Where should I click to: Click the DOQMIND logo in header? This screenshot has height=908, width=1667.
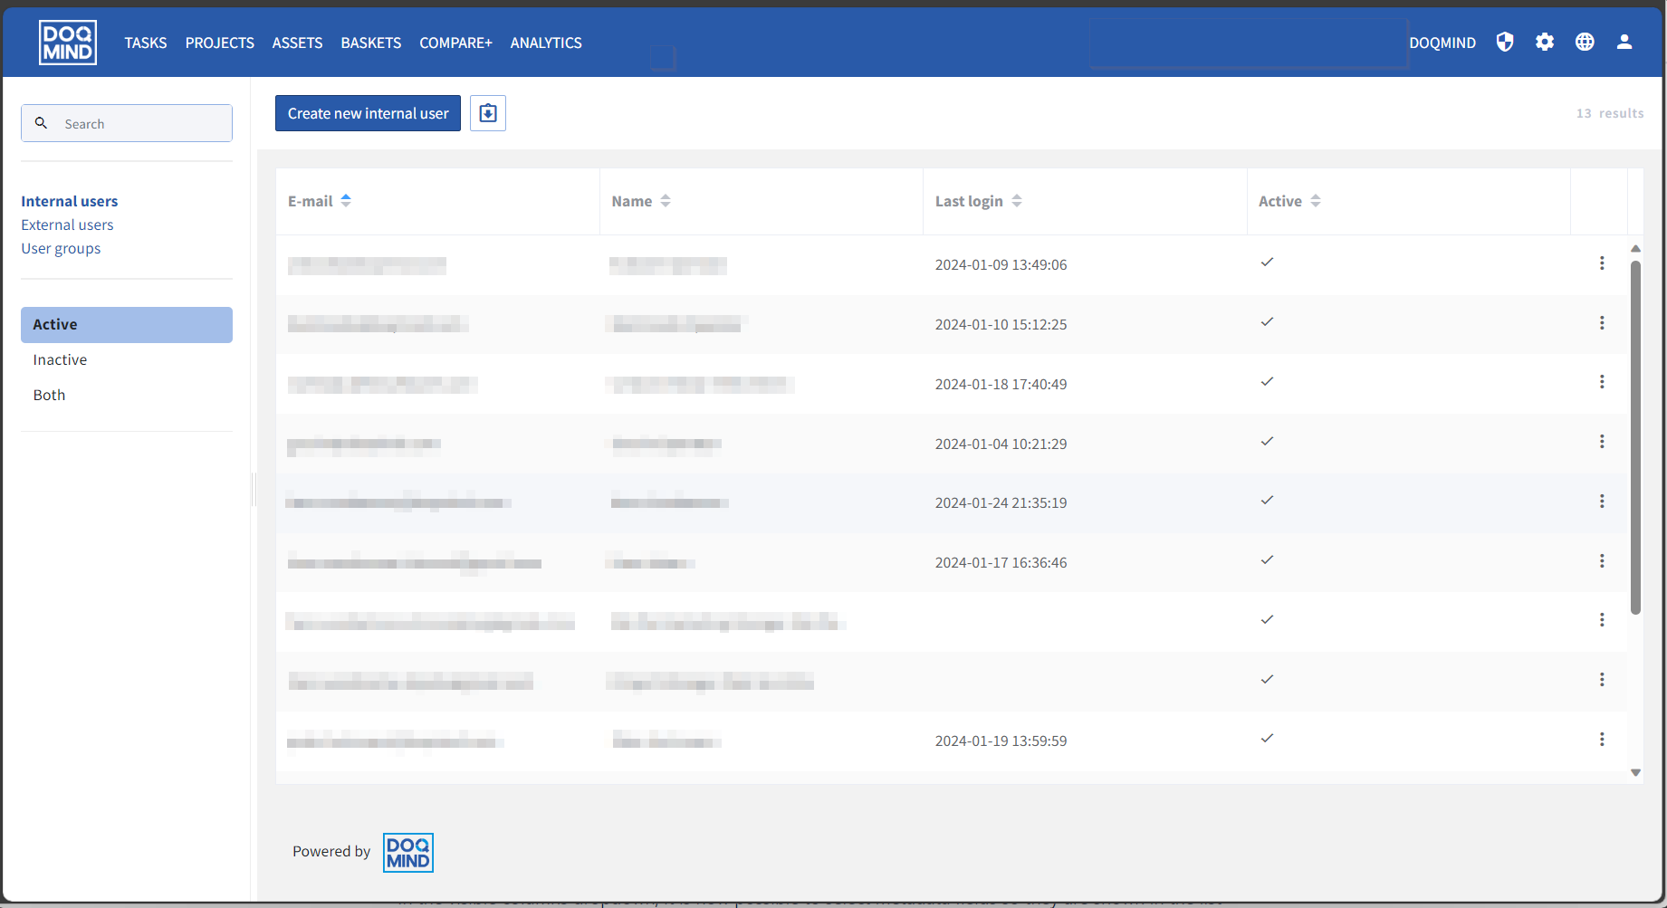click(68, 43)
